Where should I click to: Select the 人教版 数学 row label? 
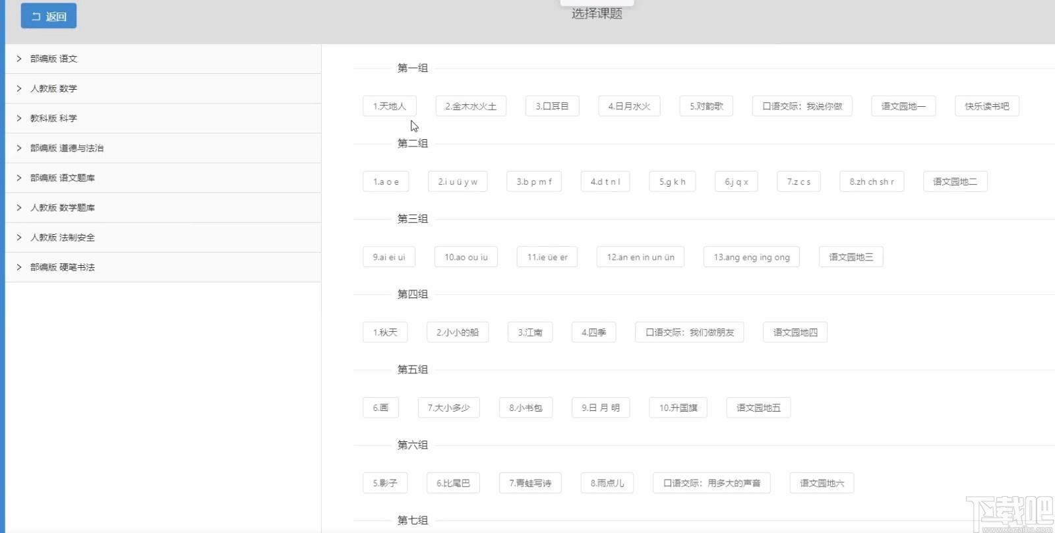(53, 88)
